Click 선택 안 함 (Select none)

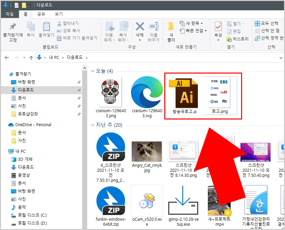point(267,31)
